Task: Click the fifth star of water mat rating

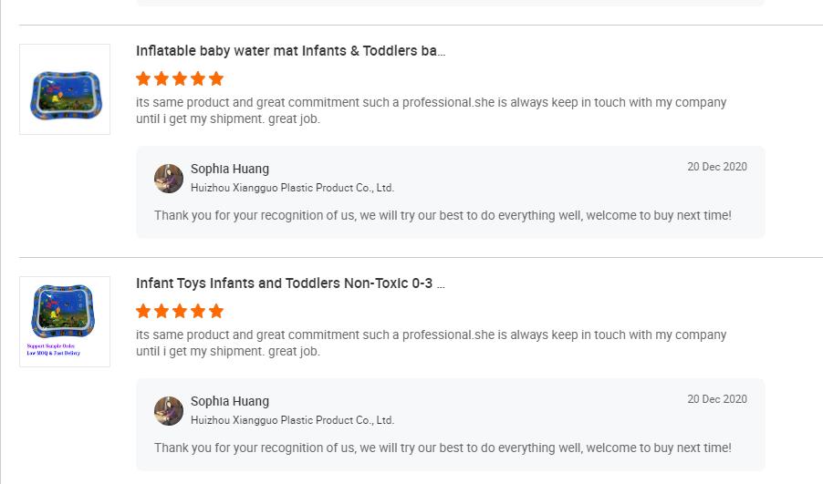Action: point(216,78)
